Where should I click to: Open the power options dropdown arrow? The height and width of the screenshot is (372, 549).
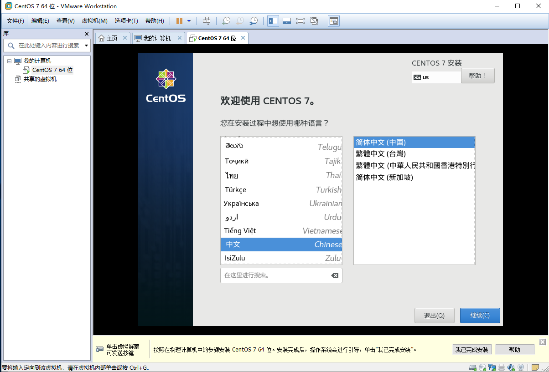pos(189,21)
